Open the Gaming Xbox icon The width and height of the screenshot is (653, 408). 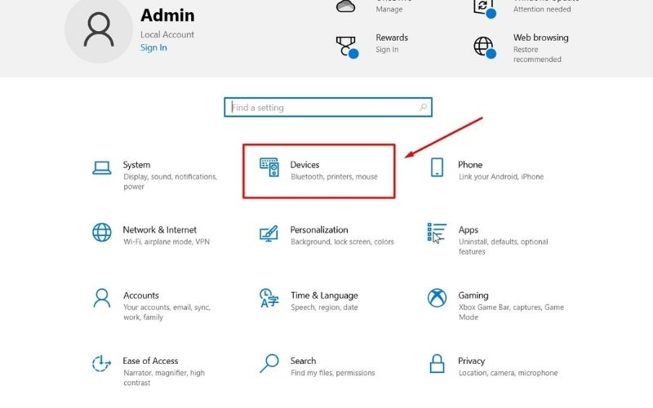(x=437, y=298)
